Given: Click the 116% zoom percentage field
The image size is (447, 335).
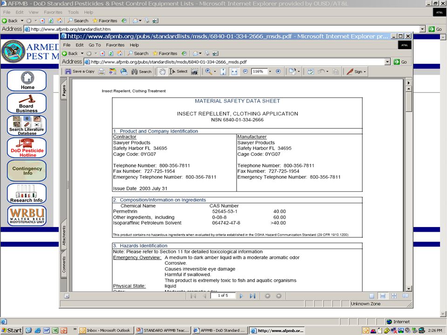Looking at the screenshot, I should tap(259, 72).
